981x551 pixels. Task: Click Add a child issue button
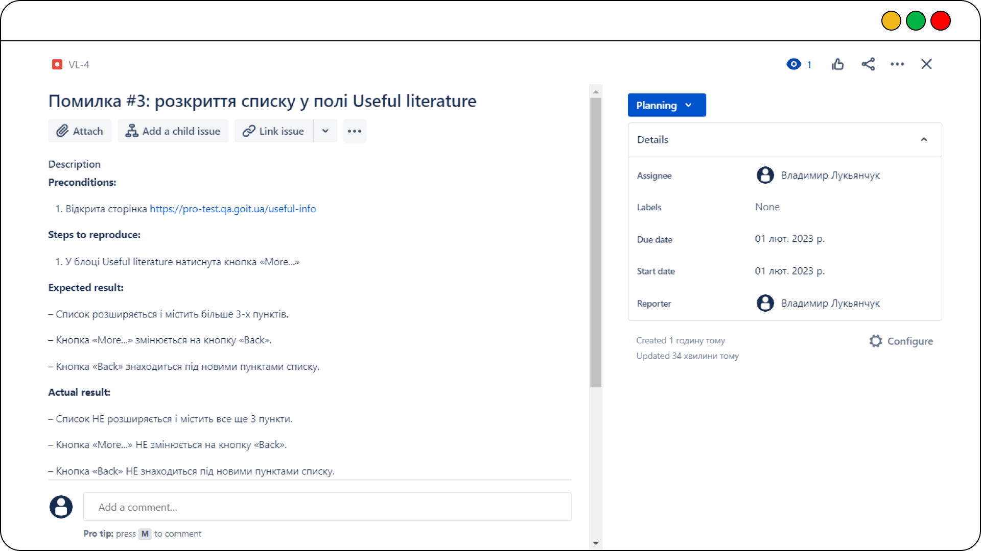point(173,131)
